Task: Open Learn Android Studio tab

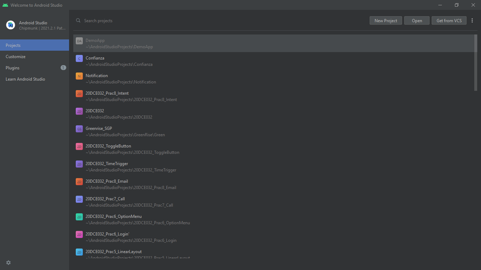Action: click(x=35, y=79)
